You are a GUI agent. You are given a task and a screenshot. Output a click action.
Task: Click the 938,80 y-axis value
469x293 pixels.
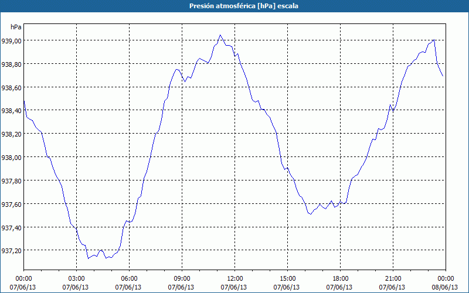[11, 64]
